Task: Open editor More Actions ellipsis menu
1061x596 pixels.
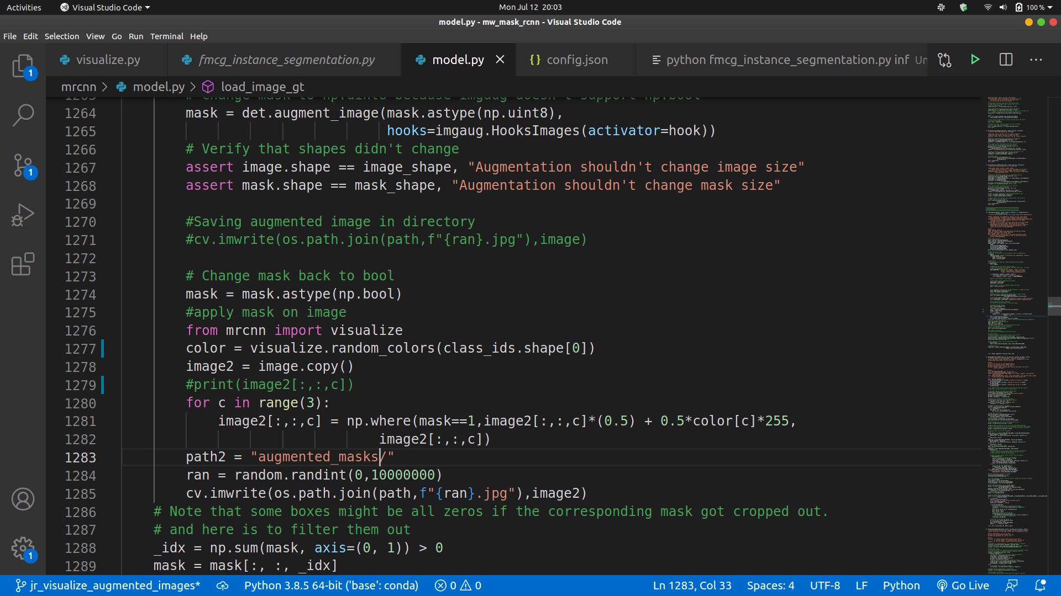Action: pos(1036,60)
